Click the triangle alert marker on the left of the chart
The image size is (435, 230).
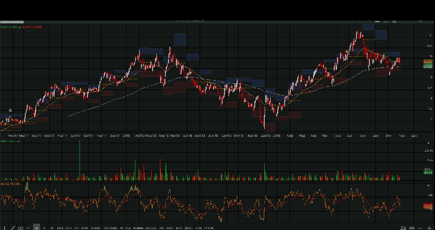(x=10, y=110)
